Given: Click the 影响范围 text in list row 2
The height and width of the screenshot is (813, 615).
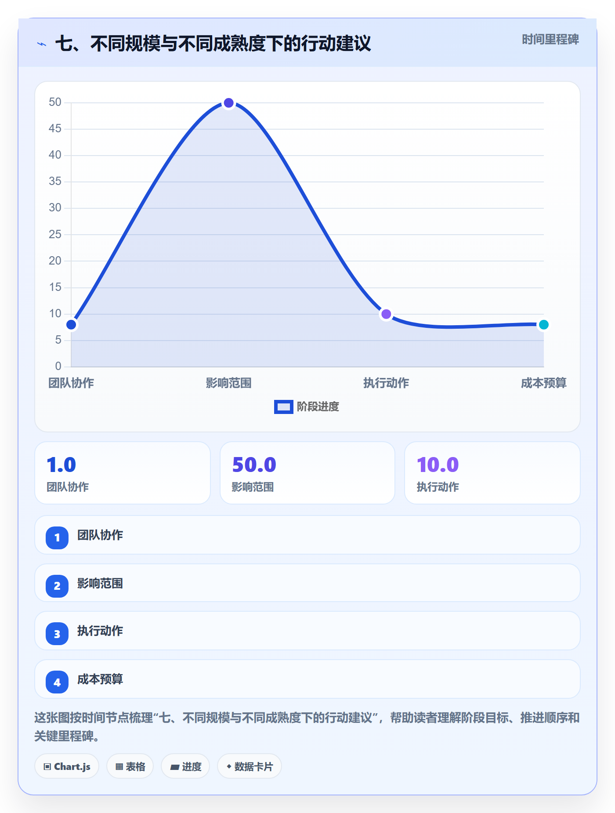Looking at the screenshot, I should pos(100,584).
